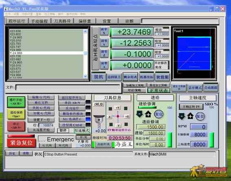Click the spindle override 复位 round button
The height and width of the screenshot is (181, 231).
click(x=200, y=116)
